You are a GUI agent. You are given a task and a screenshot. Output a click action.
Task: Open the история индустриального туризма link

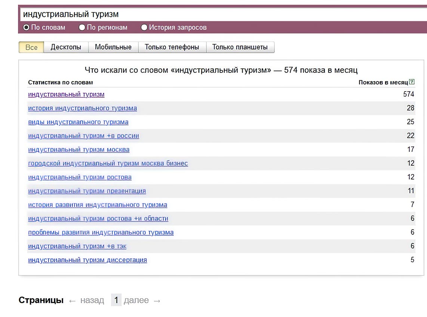[82, 108]
